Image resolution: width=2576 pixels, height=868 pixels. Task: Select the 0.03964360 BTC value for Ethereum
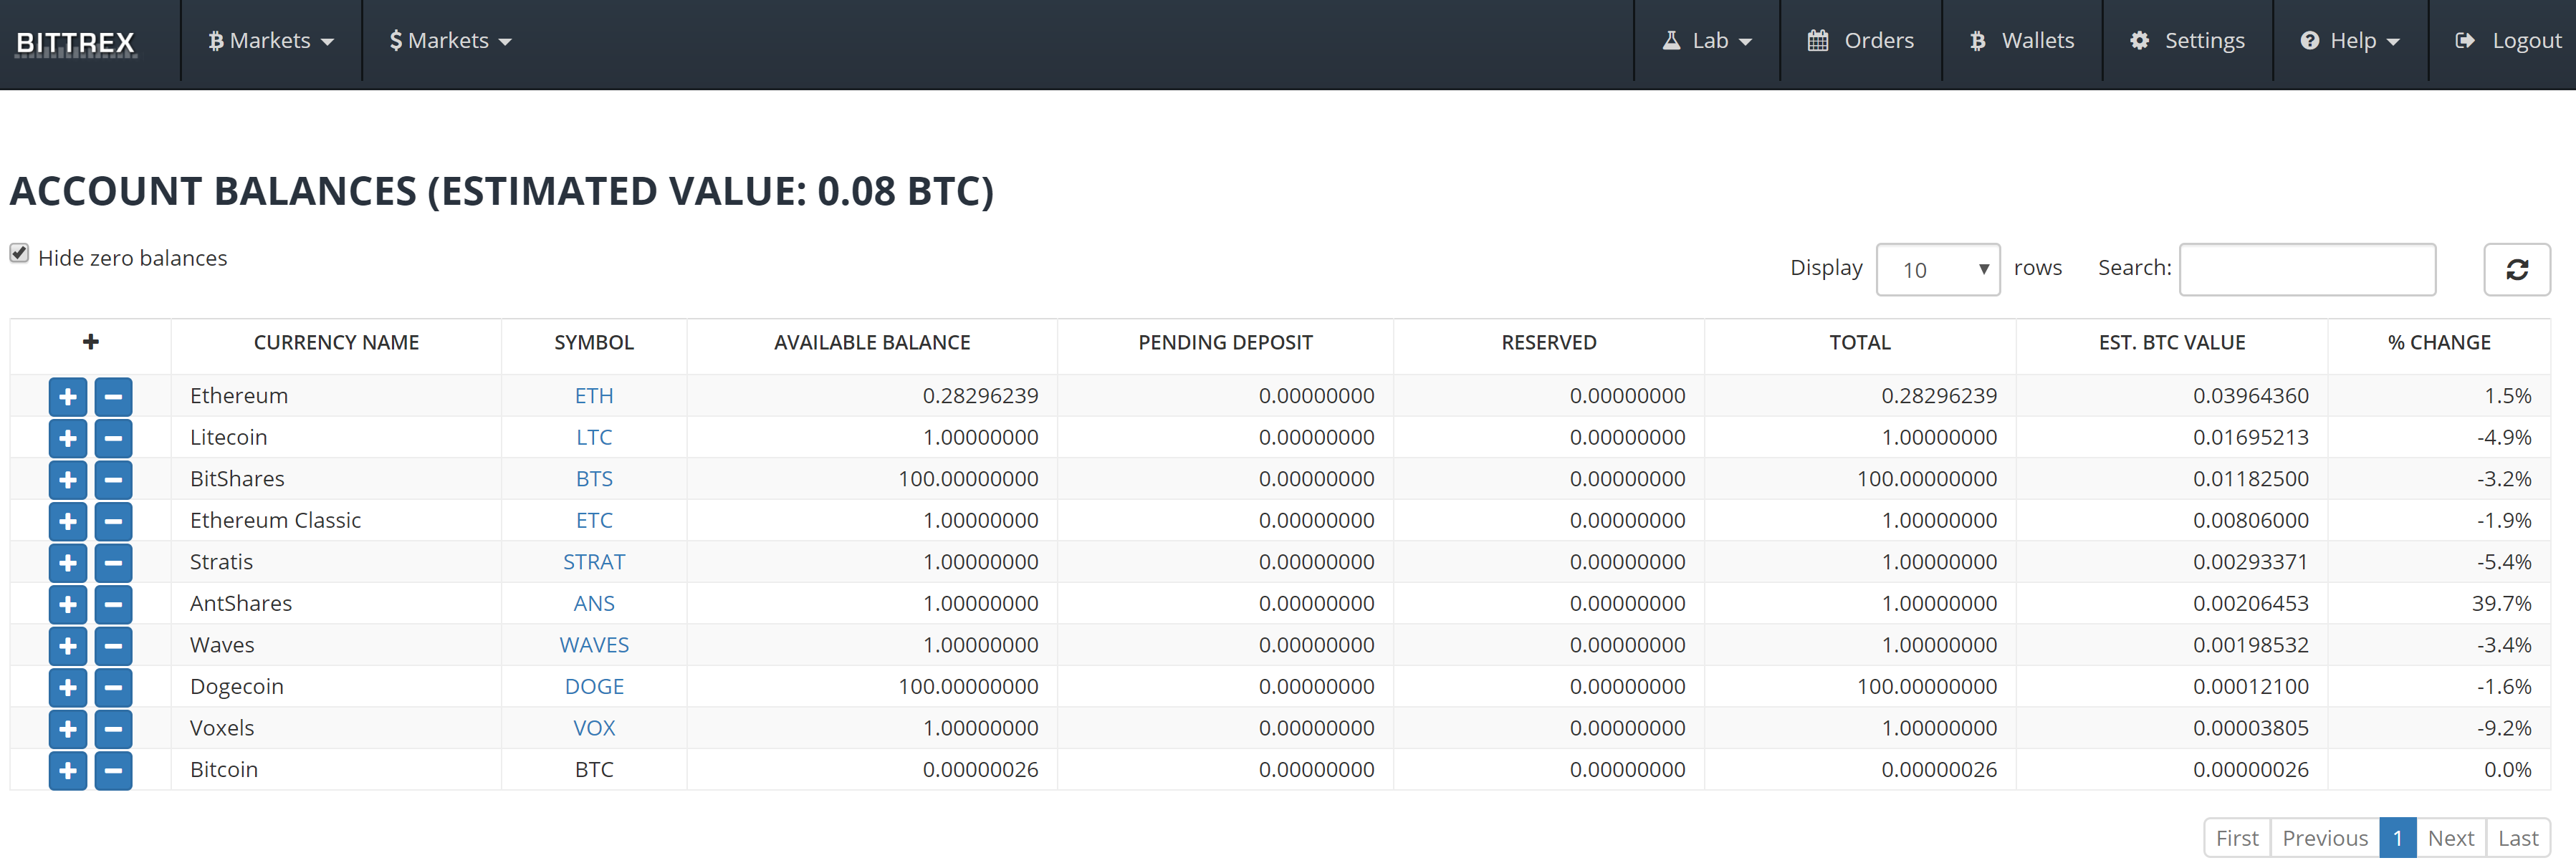coord(2251,396)
